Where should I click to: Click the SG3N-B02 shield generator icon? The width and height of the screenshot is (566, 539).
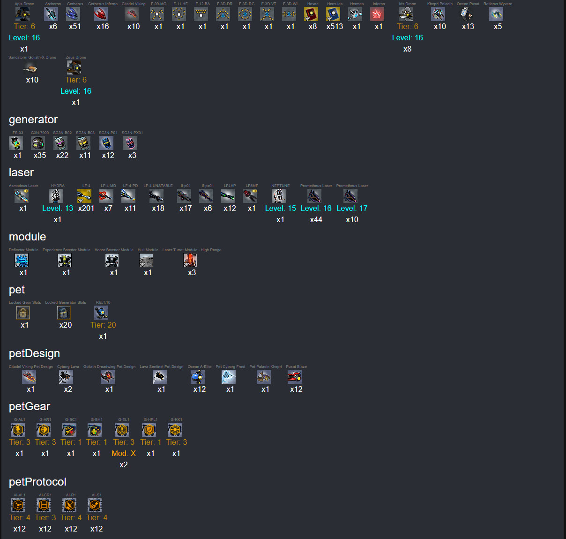pyautogui.click(x=60, y=143)
